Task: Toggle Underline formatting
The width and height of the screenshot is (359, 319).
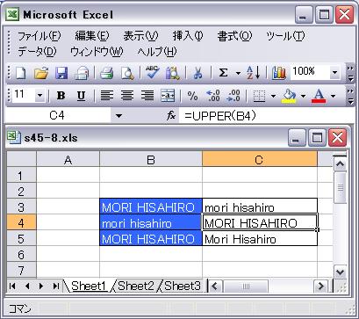Action: coord(81,96)
